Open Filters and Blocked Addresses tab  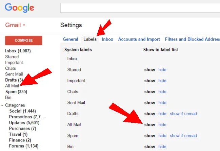pyautogui.click(x=192, y=39)
